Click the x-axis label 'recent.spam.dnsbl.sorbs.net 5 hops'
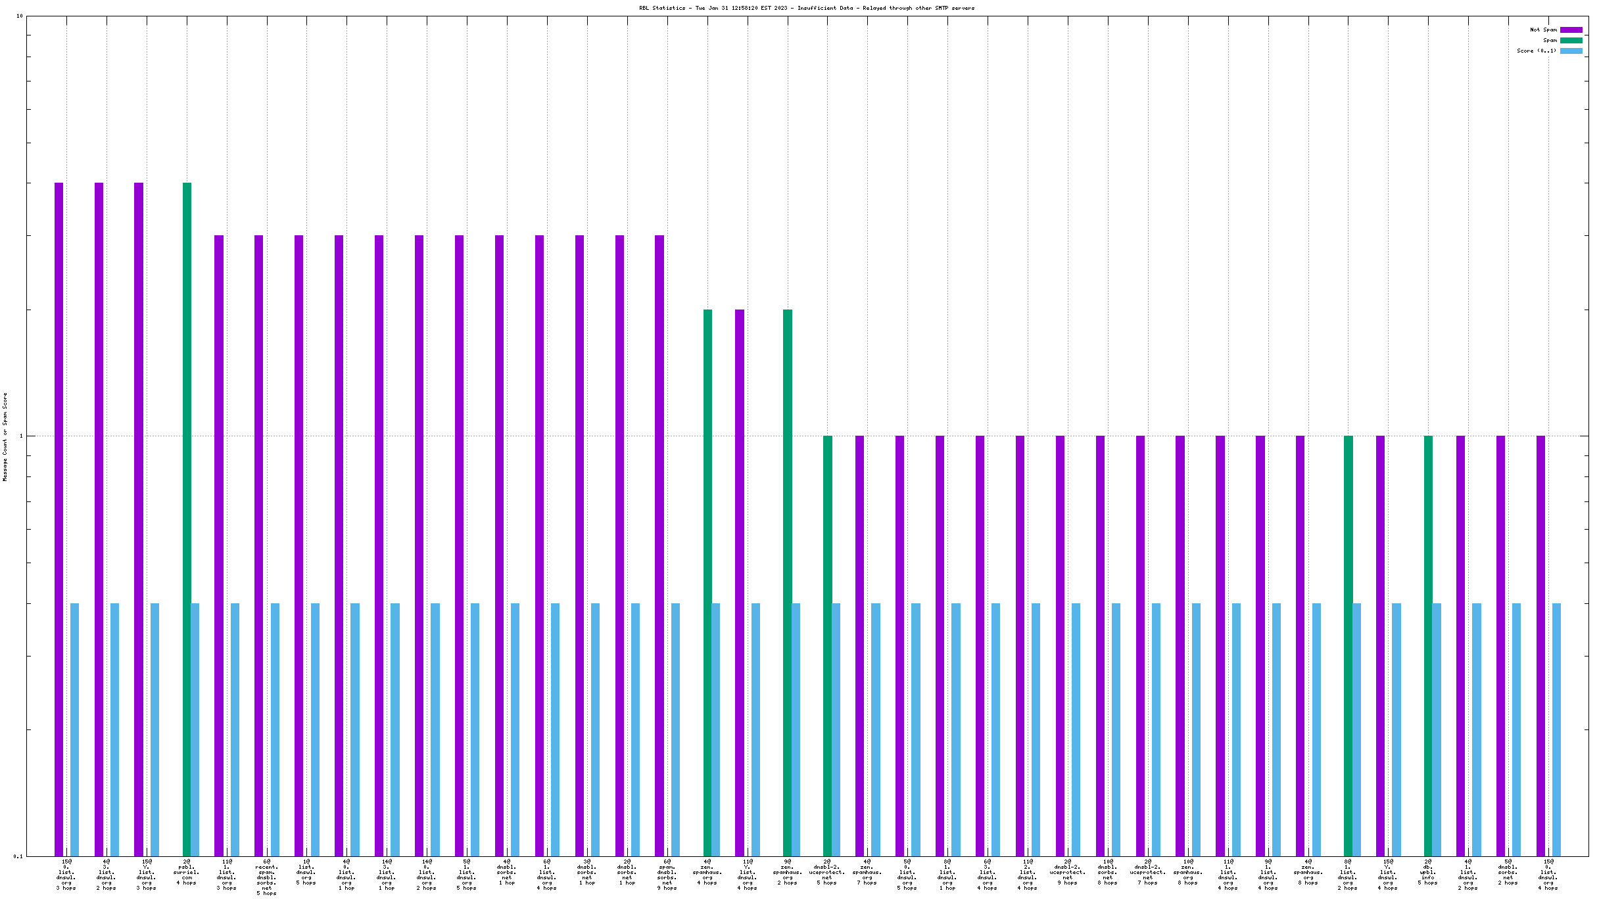 point(267,877)
